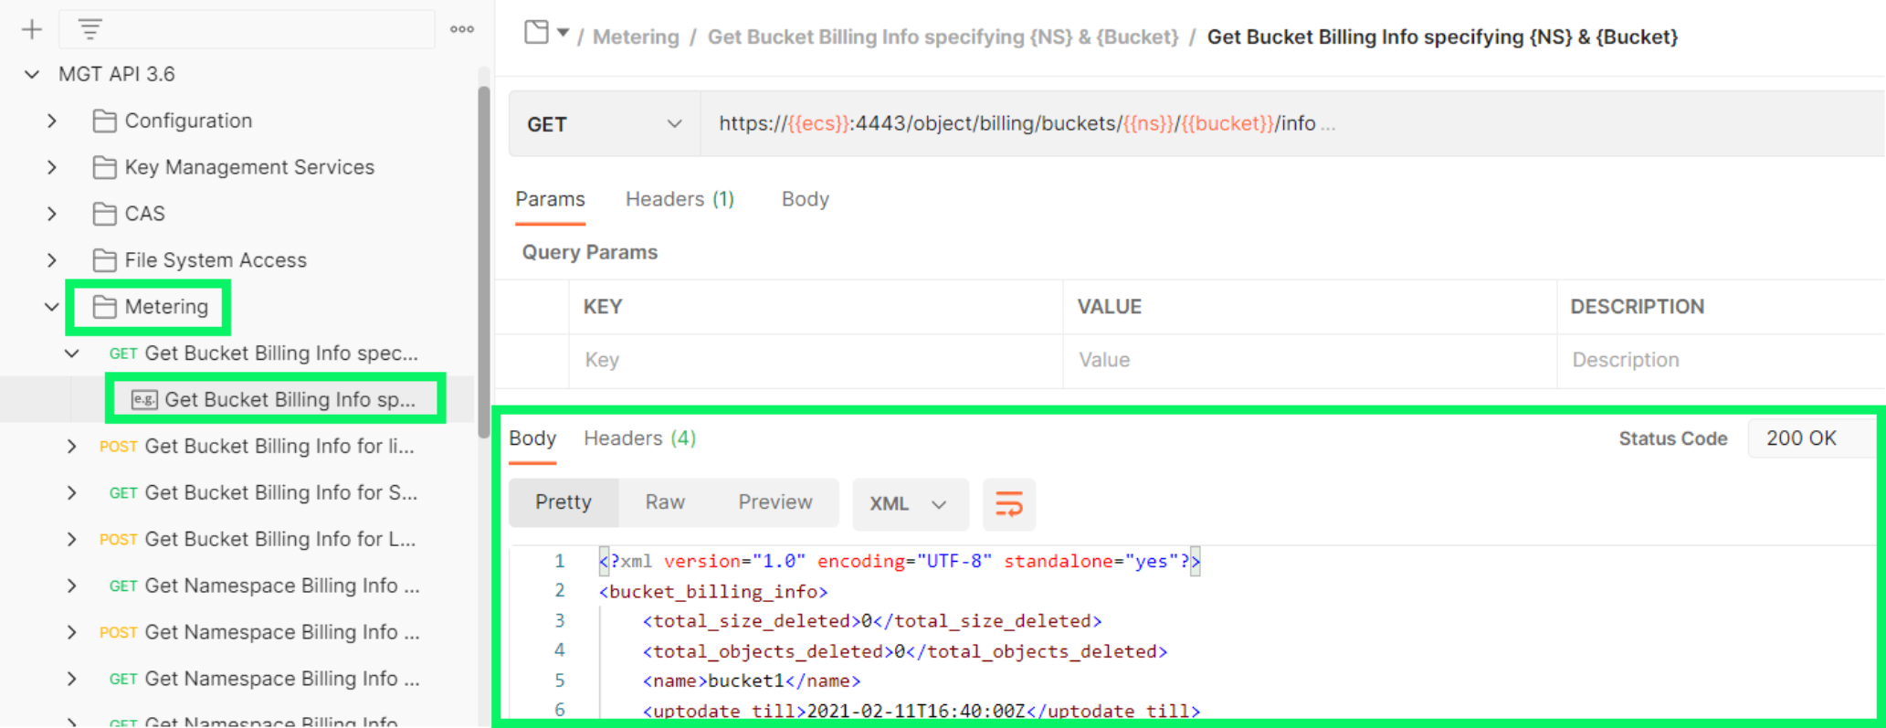
Task: Collapse the MGT API 3.6 collection
Action: (32, 74)
